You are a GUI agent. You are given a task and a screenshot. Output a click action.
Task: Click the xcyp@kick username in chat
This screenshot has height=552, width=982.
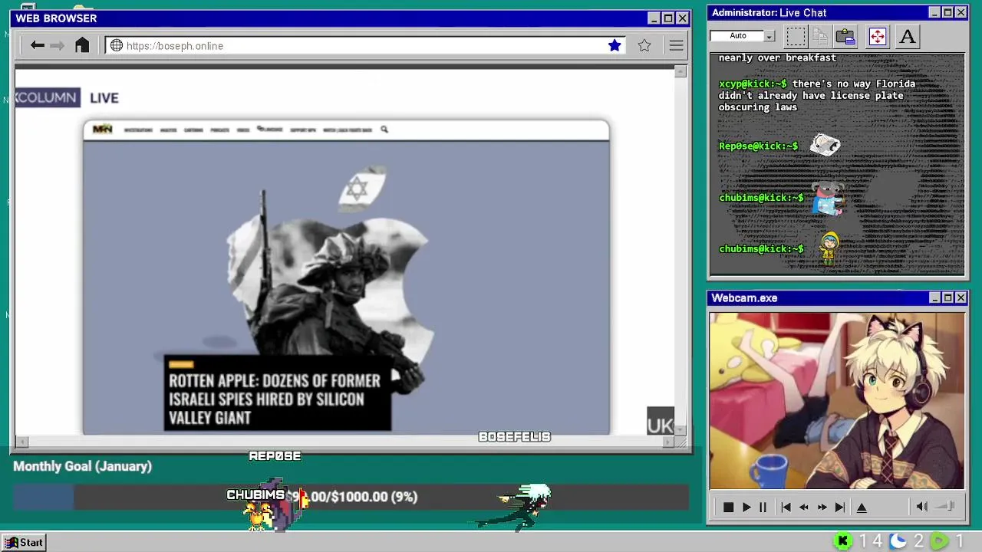coord(753,84)
